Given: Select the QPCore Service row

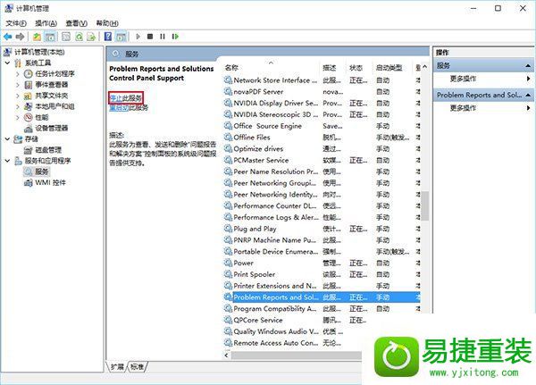Looking at the screenshot, I should 295,320.
